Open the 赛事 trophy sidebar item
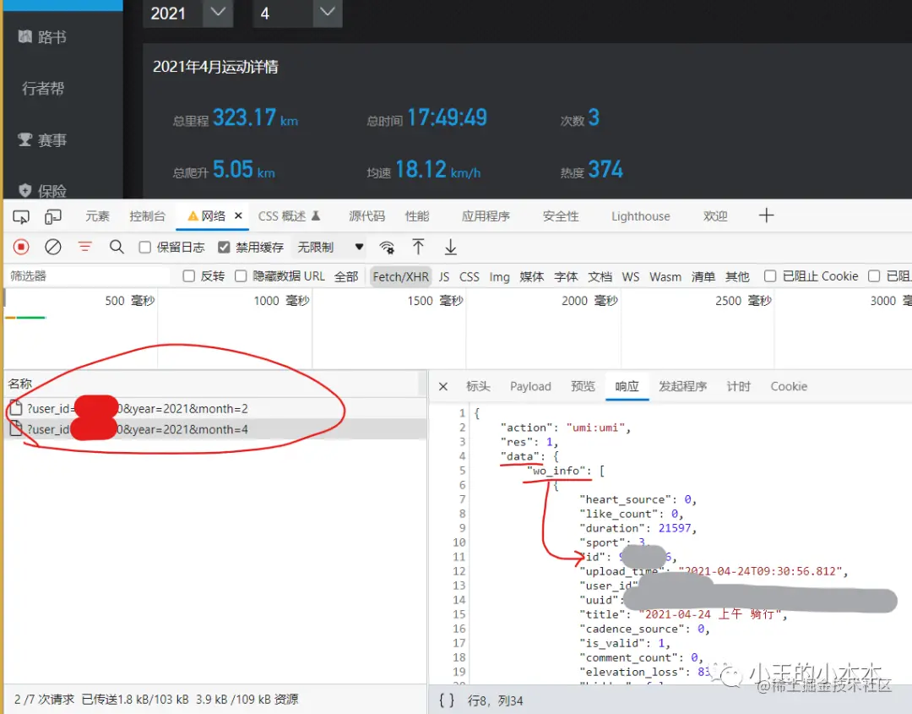912x714 pixels. pos(42,139)
